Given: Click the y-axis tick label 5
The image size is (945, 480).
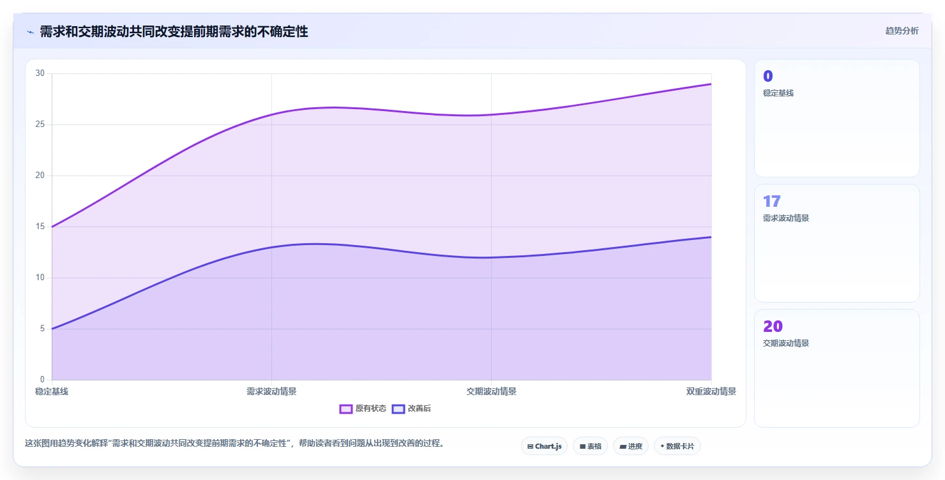Looking at the screenshot, I should 42,329.
